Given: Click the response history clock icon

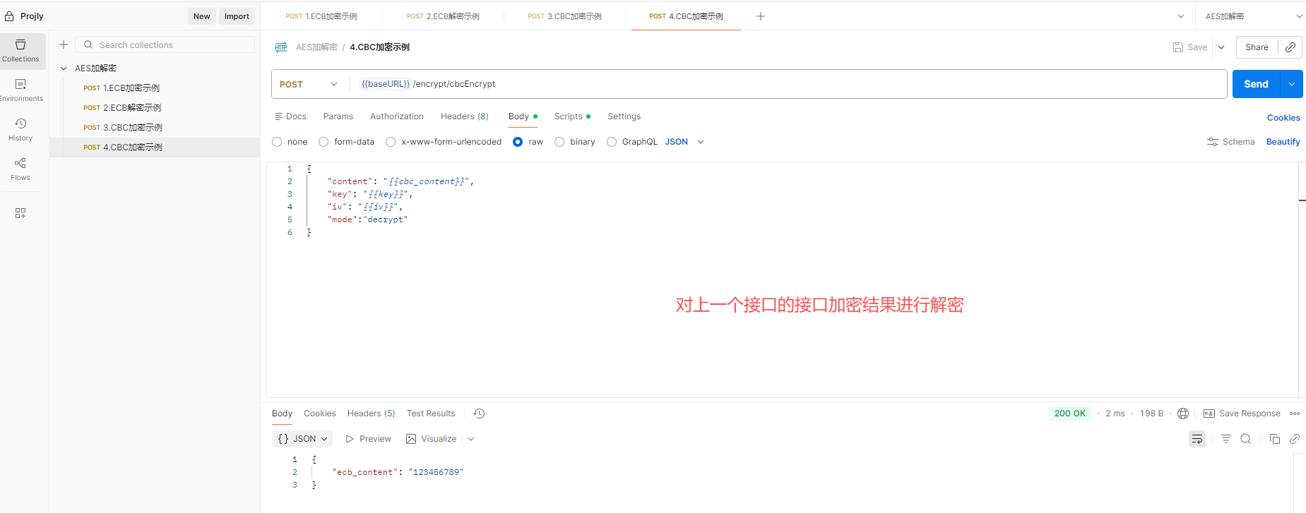Looking at the screenshot, I should coord(480,414).
